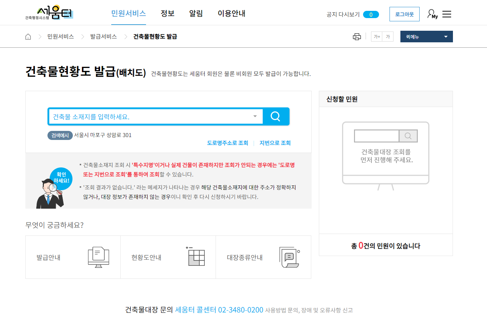Select the 발급안내 monitor icon
Screen dimensions: 487x328
[x=98, y=257]
